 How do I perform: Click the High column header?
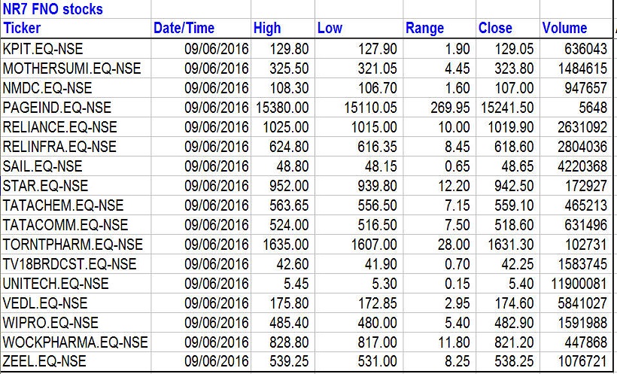click(267, 29)
